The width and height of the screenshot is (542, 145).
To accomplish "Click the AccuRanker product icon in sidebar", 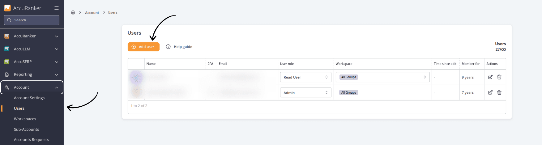I will (x=7, y=36).
